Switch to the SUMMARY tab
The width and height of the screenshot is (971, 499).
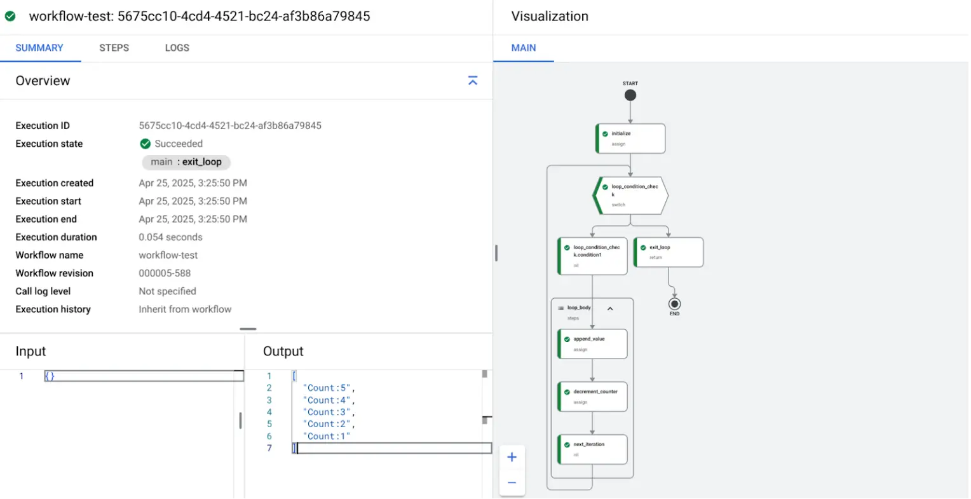tap(40, 48)
